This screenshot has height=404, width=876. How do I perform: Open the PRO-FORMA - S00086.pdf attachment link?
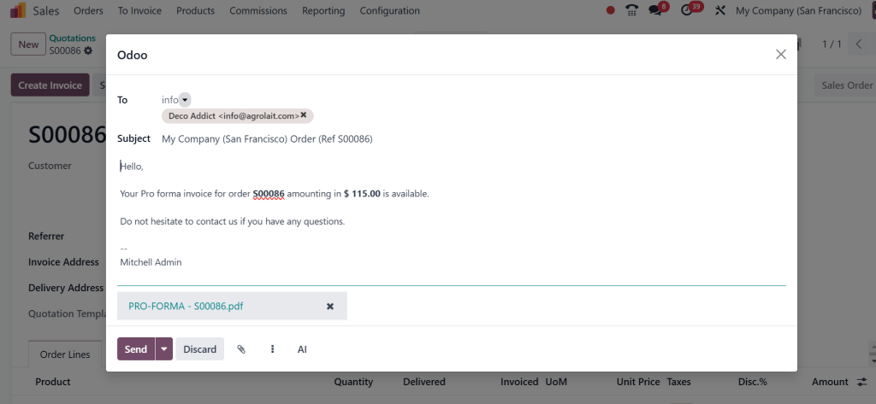(186, 306)
